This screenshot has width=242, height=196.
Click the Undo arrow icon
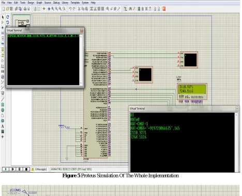70,9
